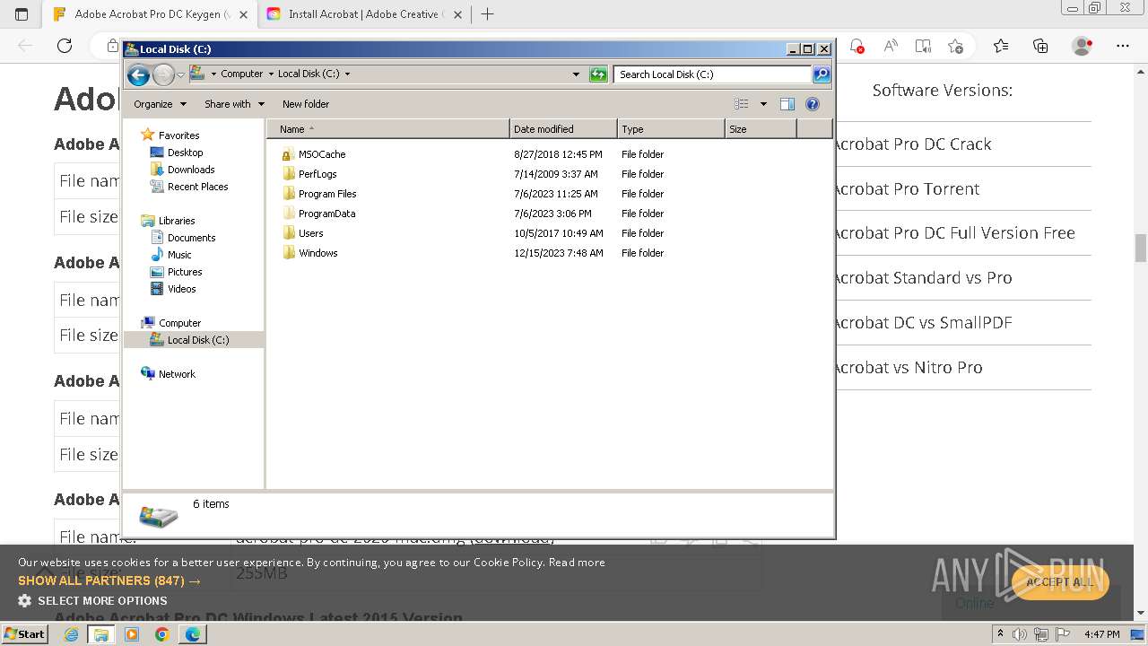Open the Windows Start menu
1148x646 pixels.
[24, 633]
